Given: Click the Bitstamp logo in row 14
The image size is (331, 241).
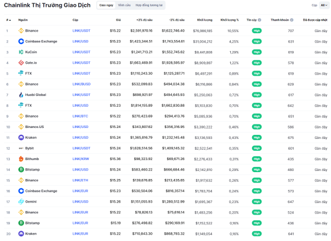Looking at the screenshot, I should [21, 169].
